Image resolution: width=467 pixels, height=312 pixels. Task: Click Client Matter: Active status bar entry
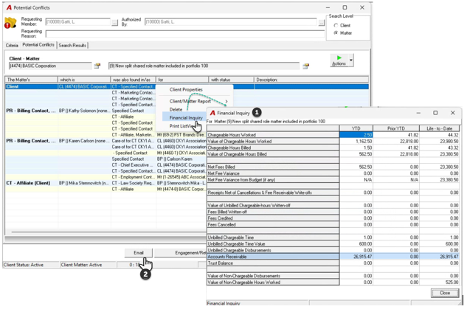point(88,265)
